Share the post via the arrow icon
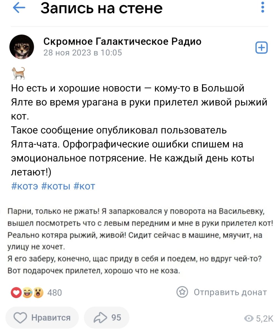Screen dimensions: 279x333 [x=107, y=317]
